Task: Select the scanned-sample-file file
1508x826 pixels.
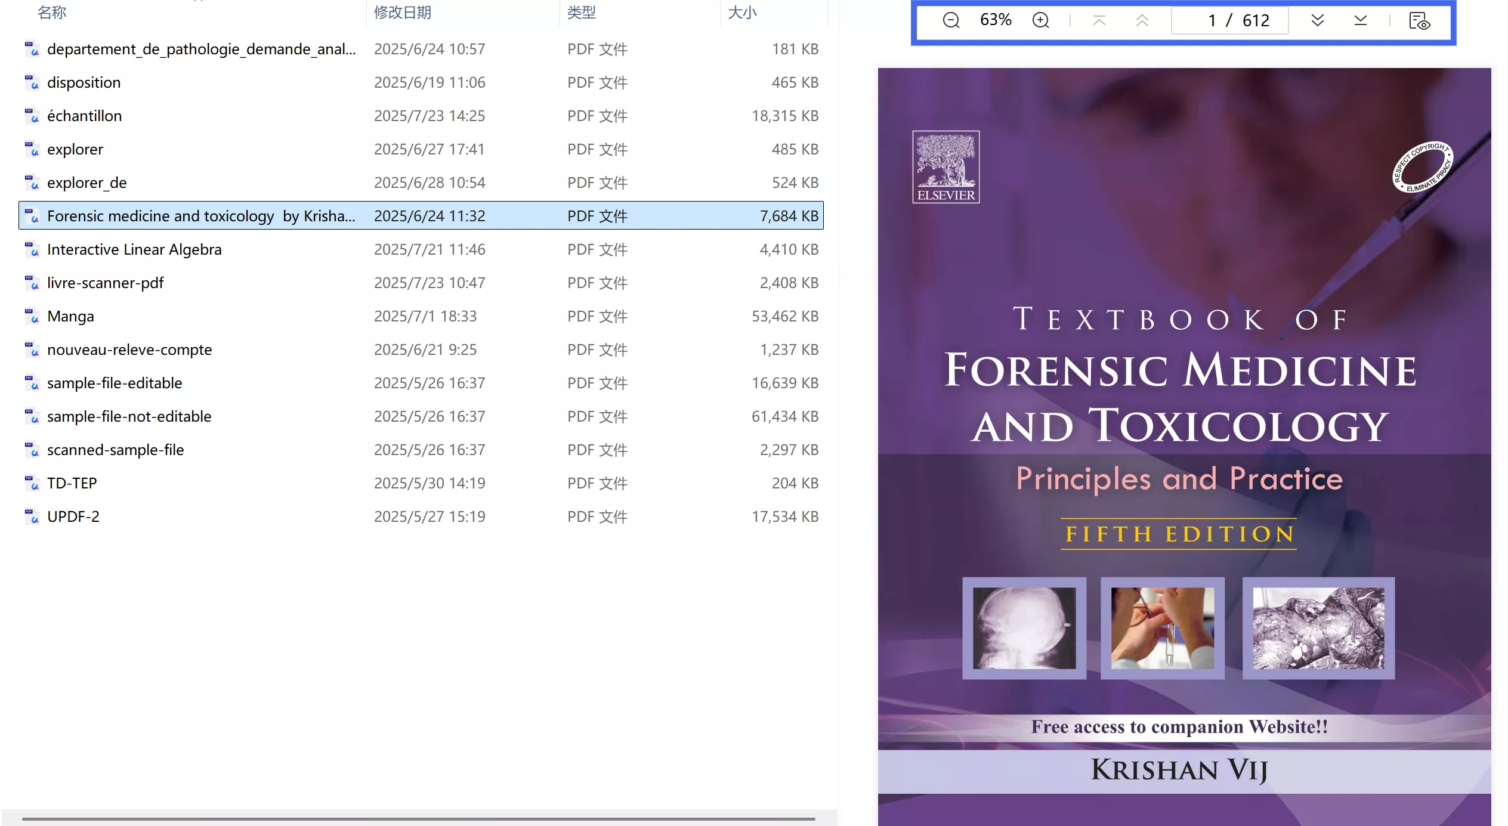Action: (421, 450)
